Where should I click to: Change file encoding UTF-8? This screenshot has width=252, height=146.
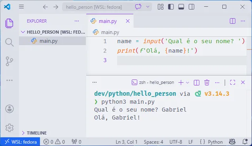[176, 142]
